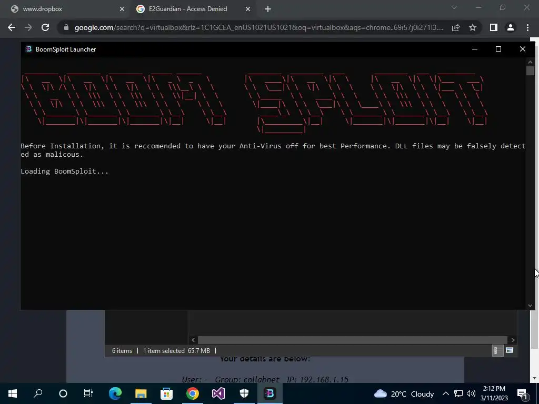Switch to Google Chrome in taskbar

(x=193, y=393)
